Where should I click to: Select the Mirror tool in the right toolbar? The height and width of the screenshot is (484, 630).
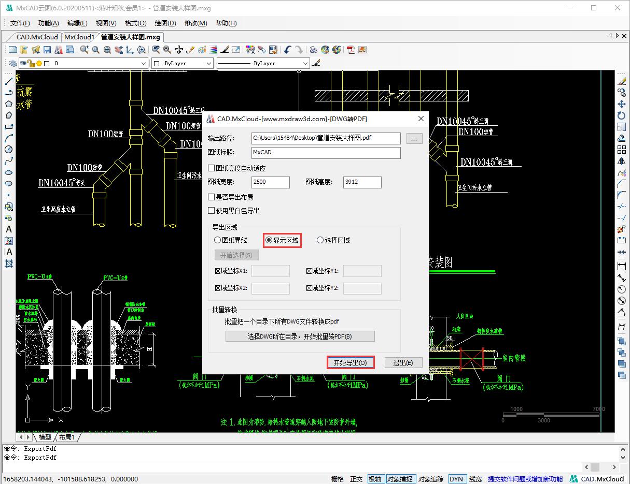point(623,162)
